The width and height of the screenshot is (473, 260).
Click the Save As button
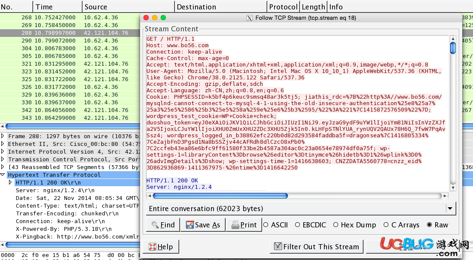point(203,225)
